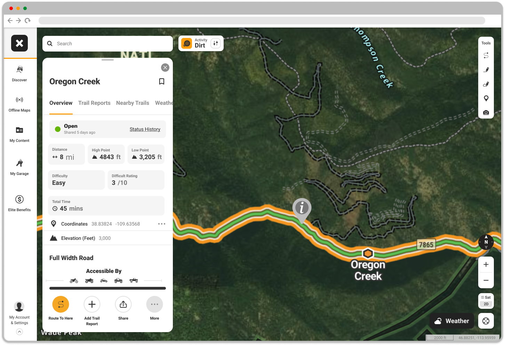Select the ATV quad vehicle icon

click(89, 281)
